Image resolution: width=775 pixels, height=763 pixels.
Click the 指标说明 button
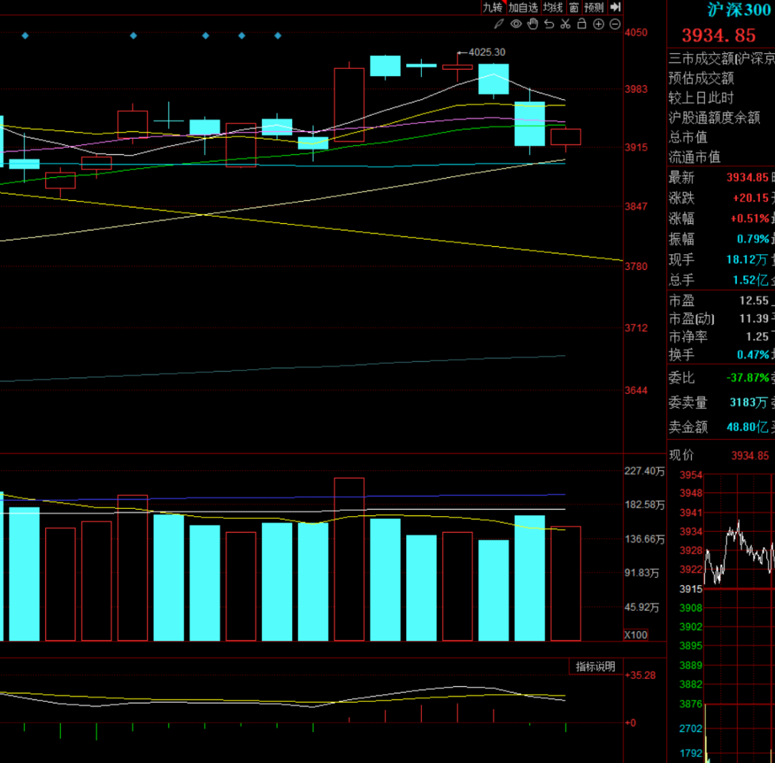point(596,667)
